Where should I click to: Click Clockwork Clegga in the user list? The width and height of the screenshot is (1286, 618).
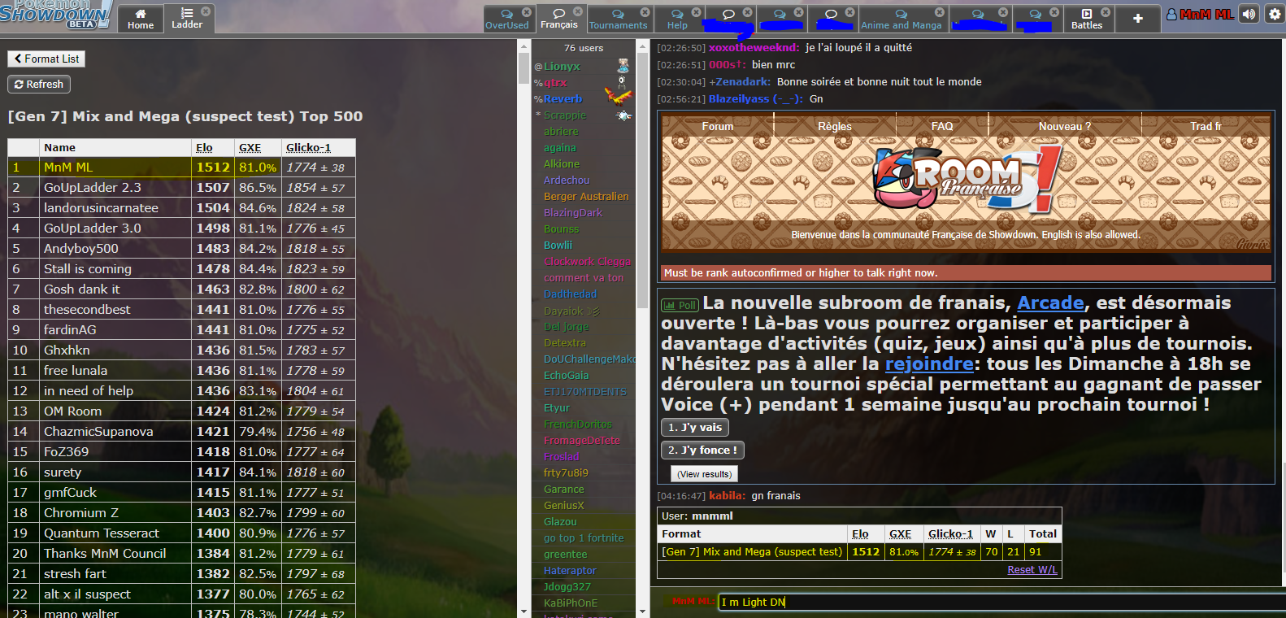[587, 262]
